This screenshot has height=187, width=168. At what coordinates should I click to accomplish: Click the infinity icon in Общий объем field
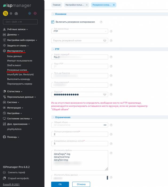pos(105,125)
